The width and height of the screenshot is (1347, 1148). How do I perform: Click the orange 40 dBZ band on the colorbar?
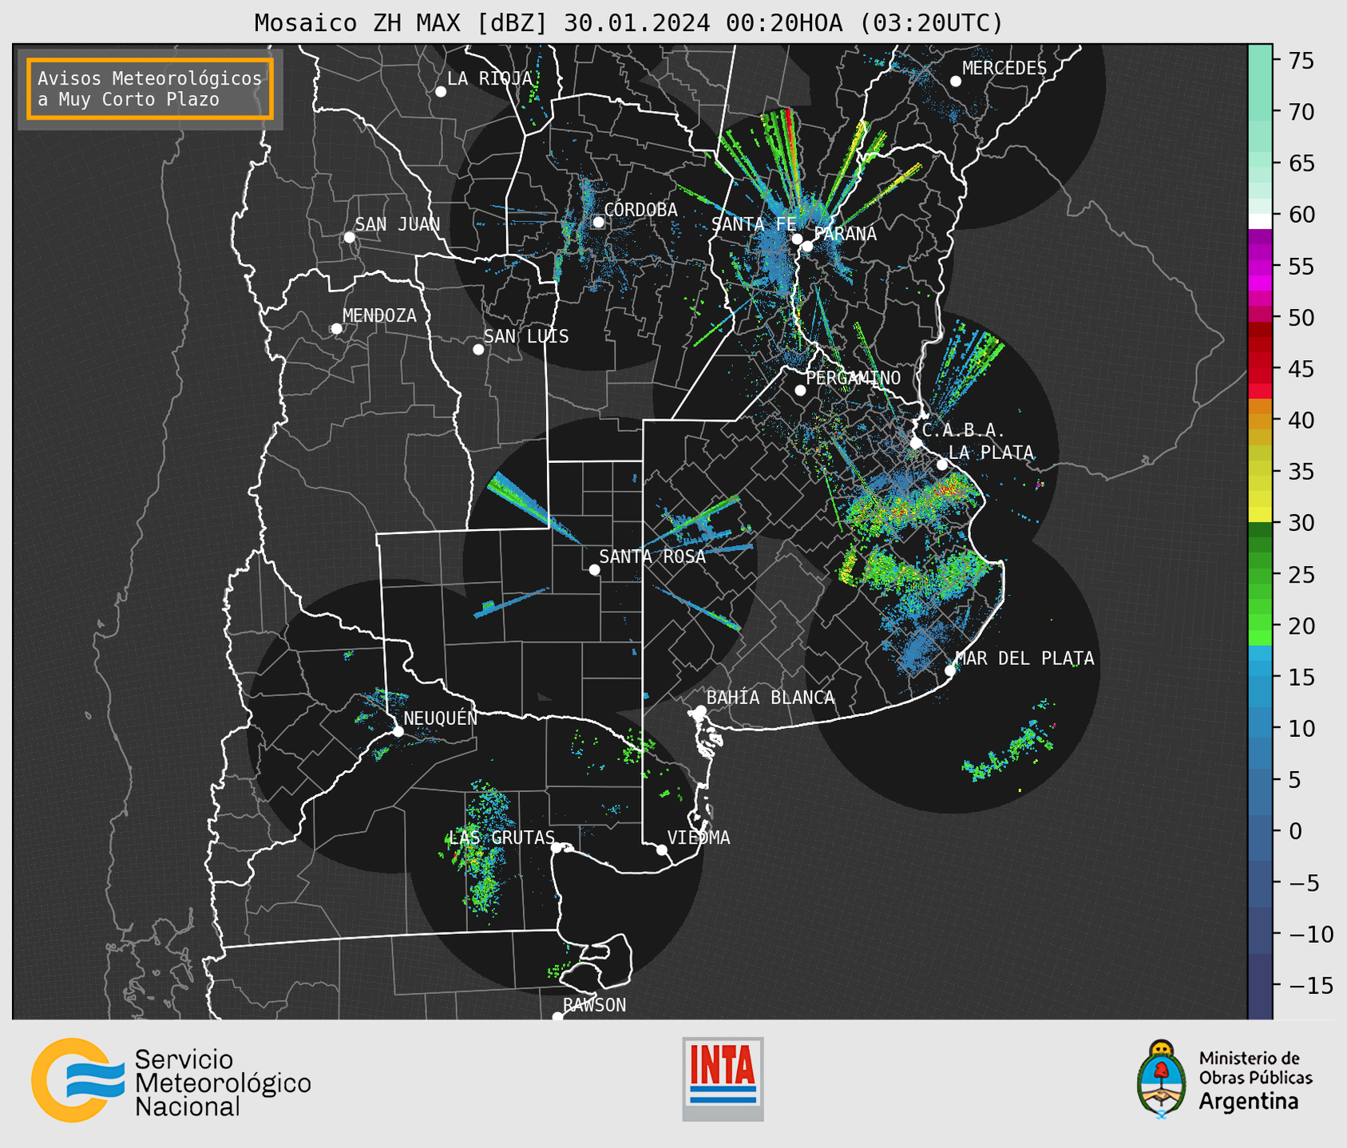pos(1260,420)
